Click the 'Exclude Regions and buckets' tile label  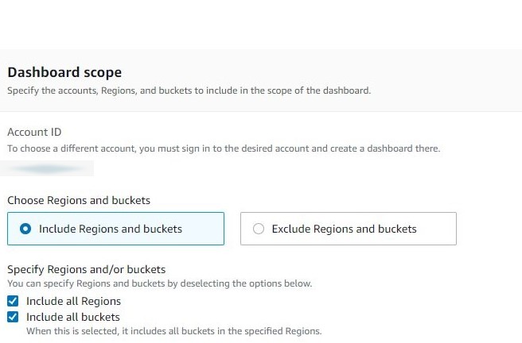344,229
